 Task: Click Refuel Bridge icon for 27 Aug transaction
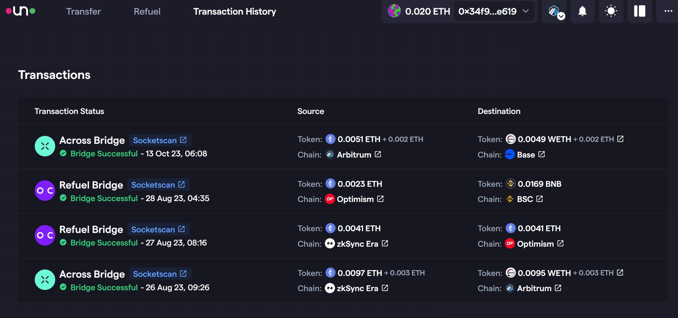point(45,235)
